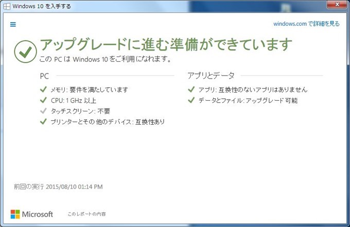Open the 'windows.com で詳細を見る' link
350x227 pixels.
[x=306, y=24]
